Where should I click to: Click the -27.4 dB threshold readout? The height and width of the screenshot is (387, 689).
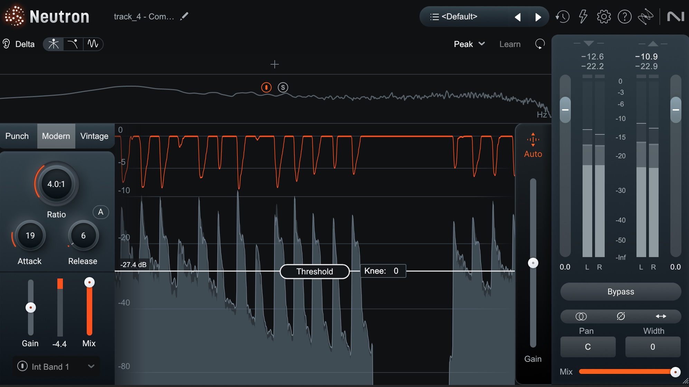point(134,265)
